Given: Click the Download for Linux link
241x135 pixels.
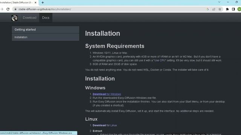Looking at the screenshot, I should (x=105, y=125).
